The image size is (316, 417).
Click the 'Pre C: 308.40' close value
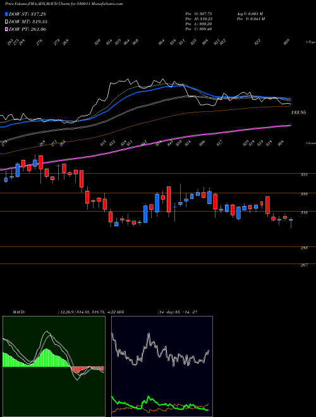tap(198, 29)
